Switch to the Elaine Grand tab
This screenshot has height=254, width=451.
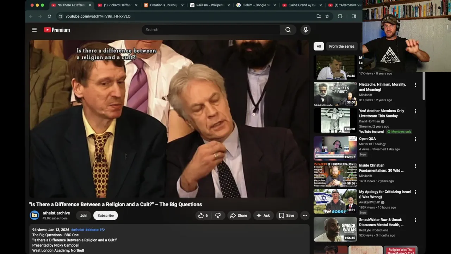tap(302, 5)
